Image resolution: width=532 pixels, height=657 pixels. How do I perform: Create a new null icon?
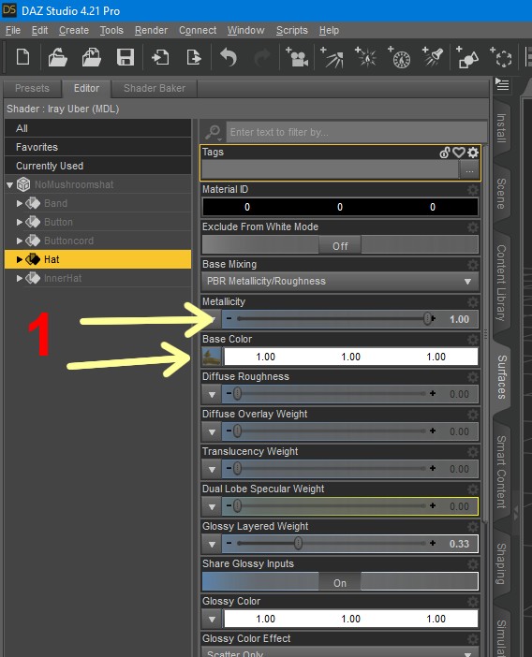click(x=501, y=57)
